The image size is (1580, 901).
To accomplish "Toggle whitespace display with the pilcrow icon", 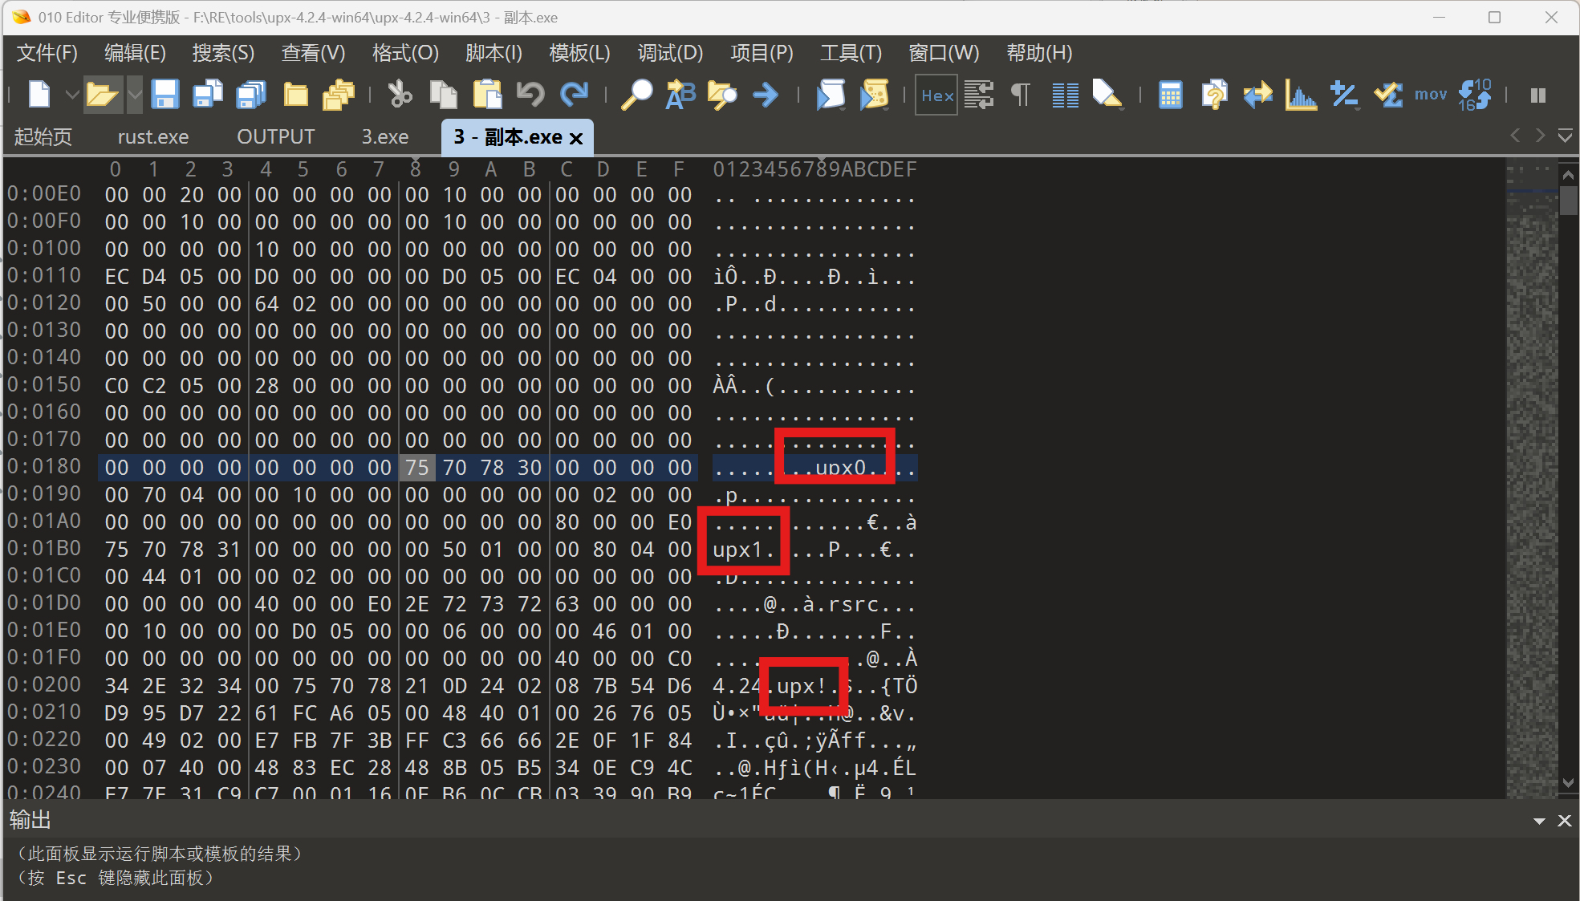I will pos(1018,94).
